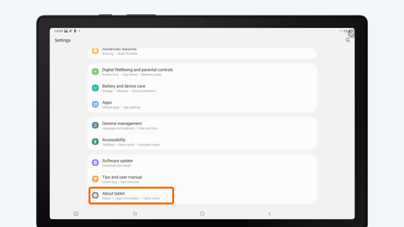Select Software update Download and install
The height and width of the screenshot is (227, 404).
pos(117,163)
